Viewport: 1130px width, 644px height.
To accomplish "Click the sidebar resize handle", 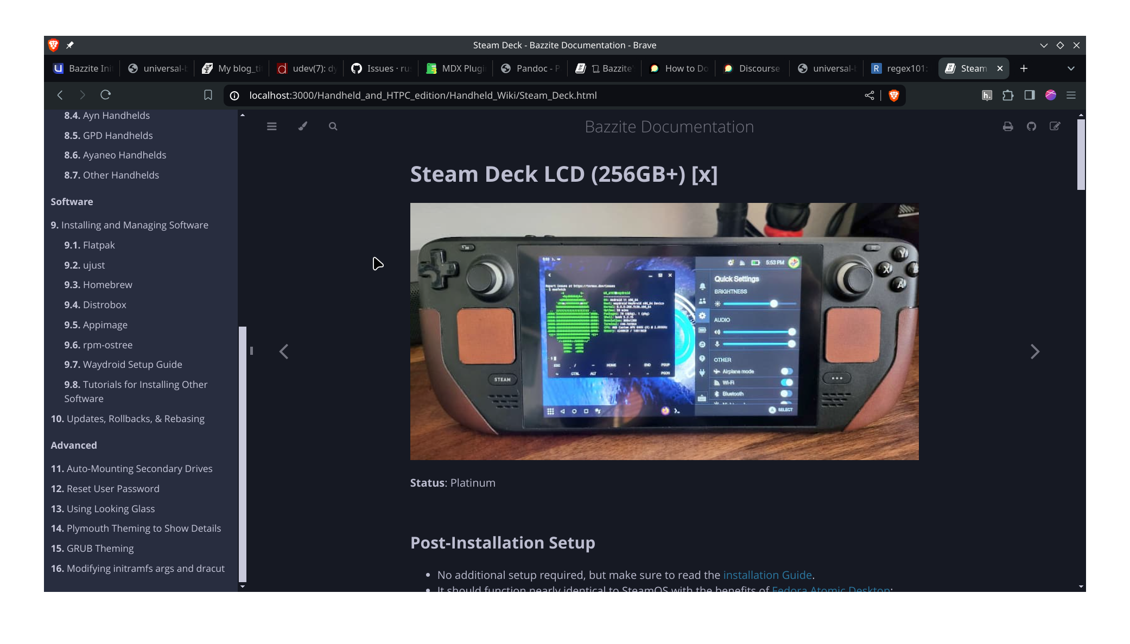I will click(251, 350).
